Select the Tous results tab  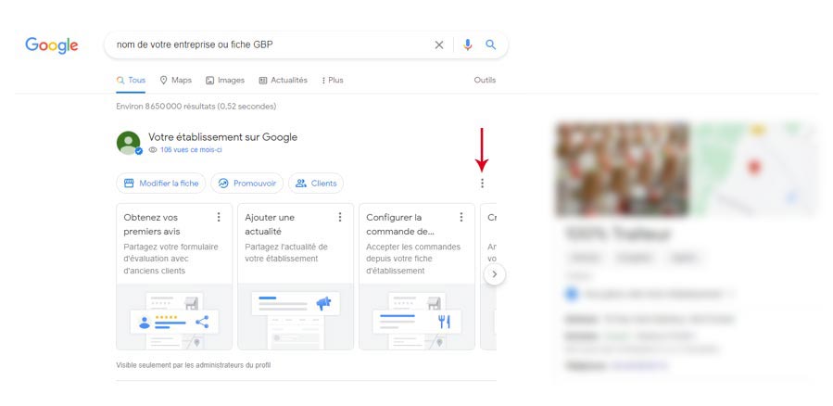(132, 81)
